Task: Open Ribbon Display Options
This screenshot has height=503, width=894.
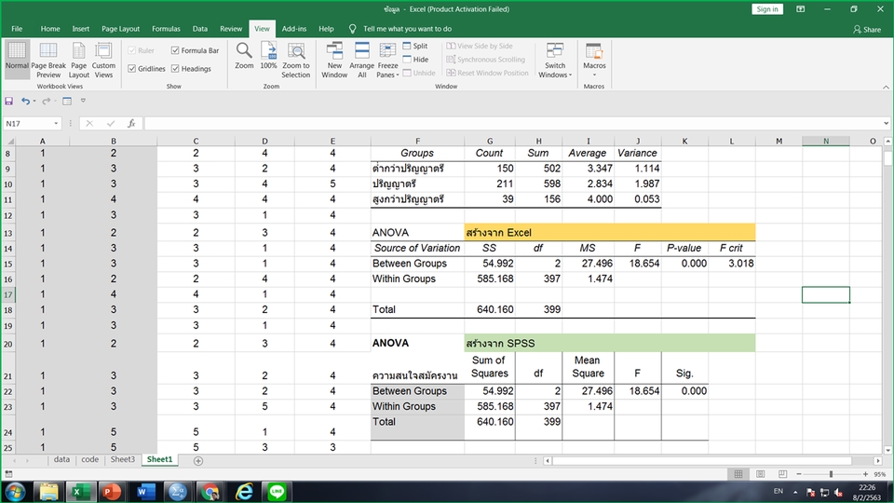Action: 801,9
